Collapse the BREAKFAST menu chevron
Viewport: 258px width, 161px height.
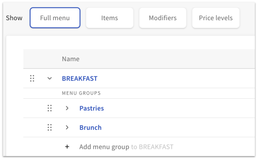50,79
